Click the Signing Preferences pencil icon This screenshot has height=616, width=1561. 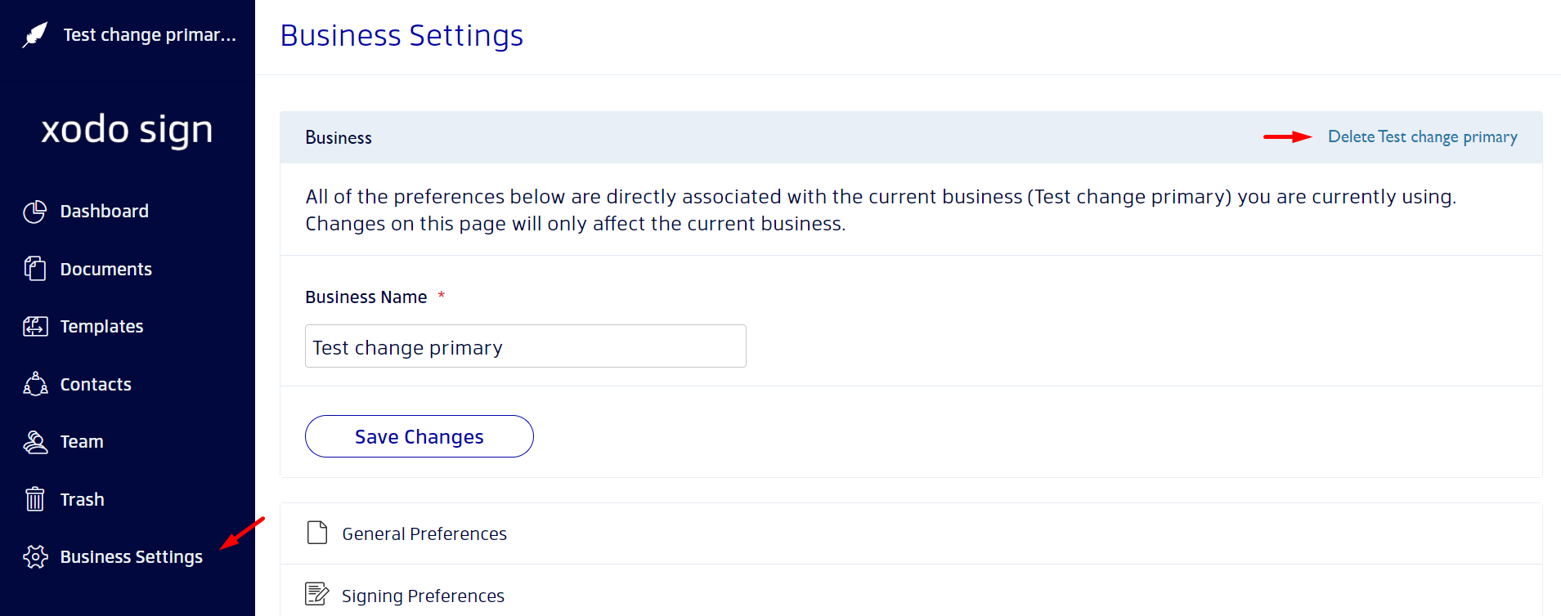click(317, 594)
